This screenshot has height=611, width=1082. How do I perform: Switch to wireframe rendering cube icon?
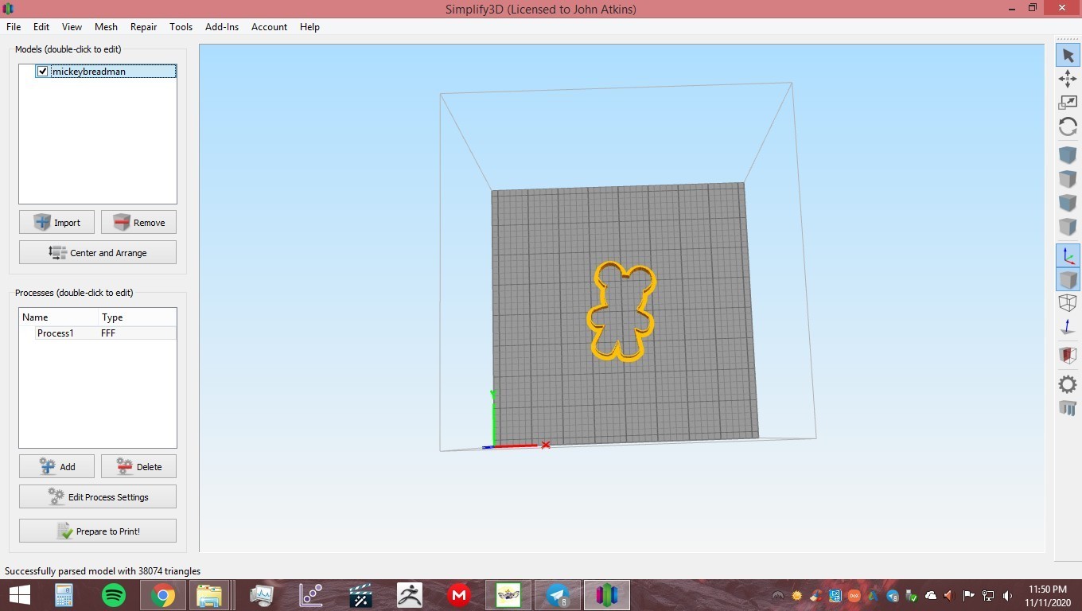click(1068, 303)
